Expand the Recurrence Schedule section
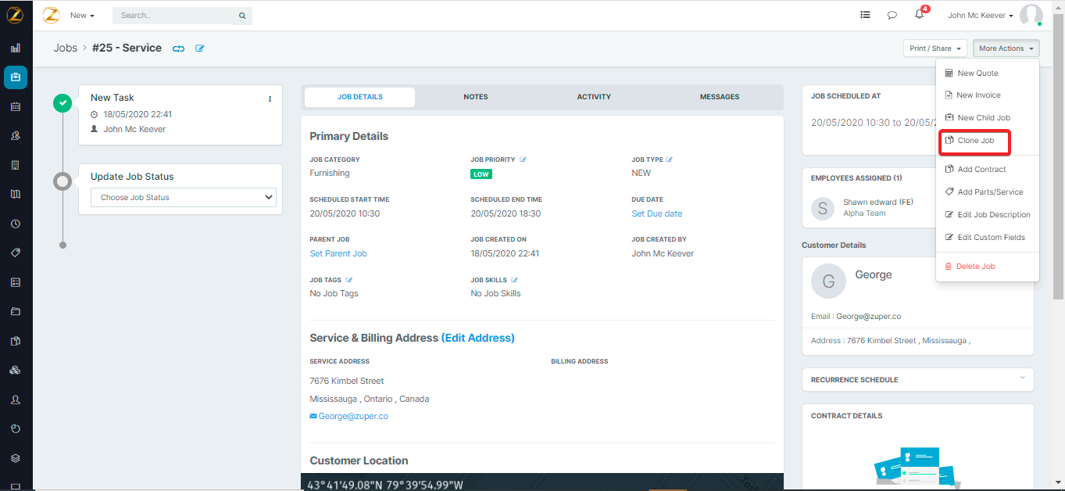This screenshot has height=491, width=1065. coord(1022,378)
